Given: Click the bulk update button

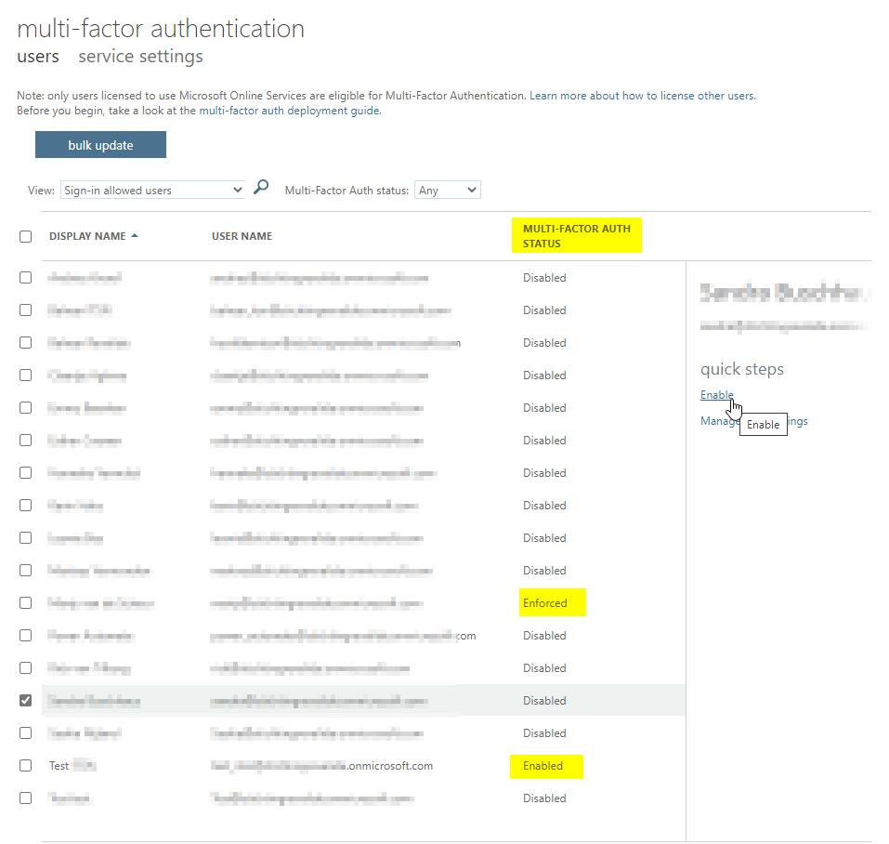Looking at the screenshot, I should (100, 145).
